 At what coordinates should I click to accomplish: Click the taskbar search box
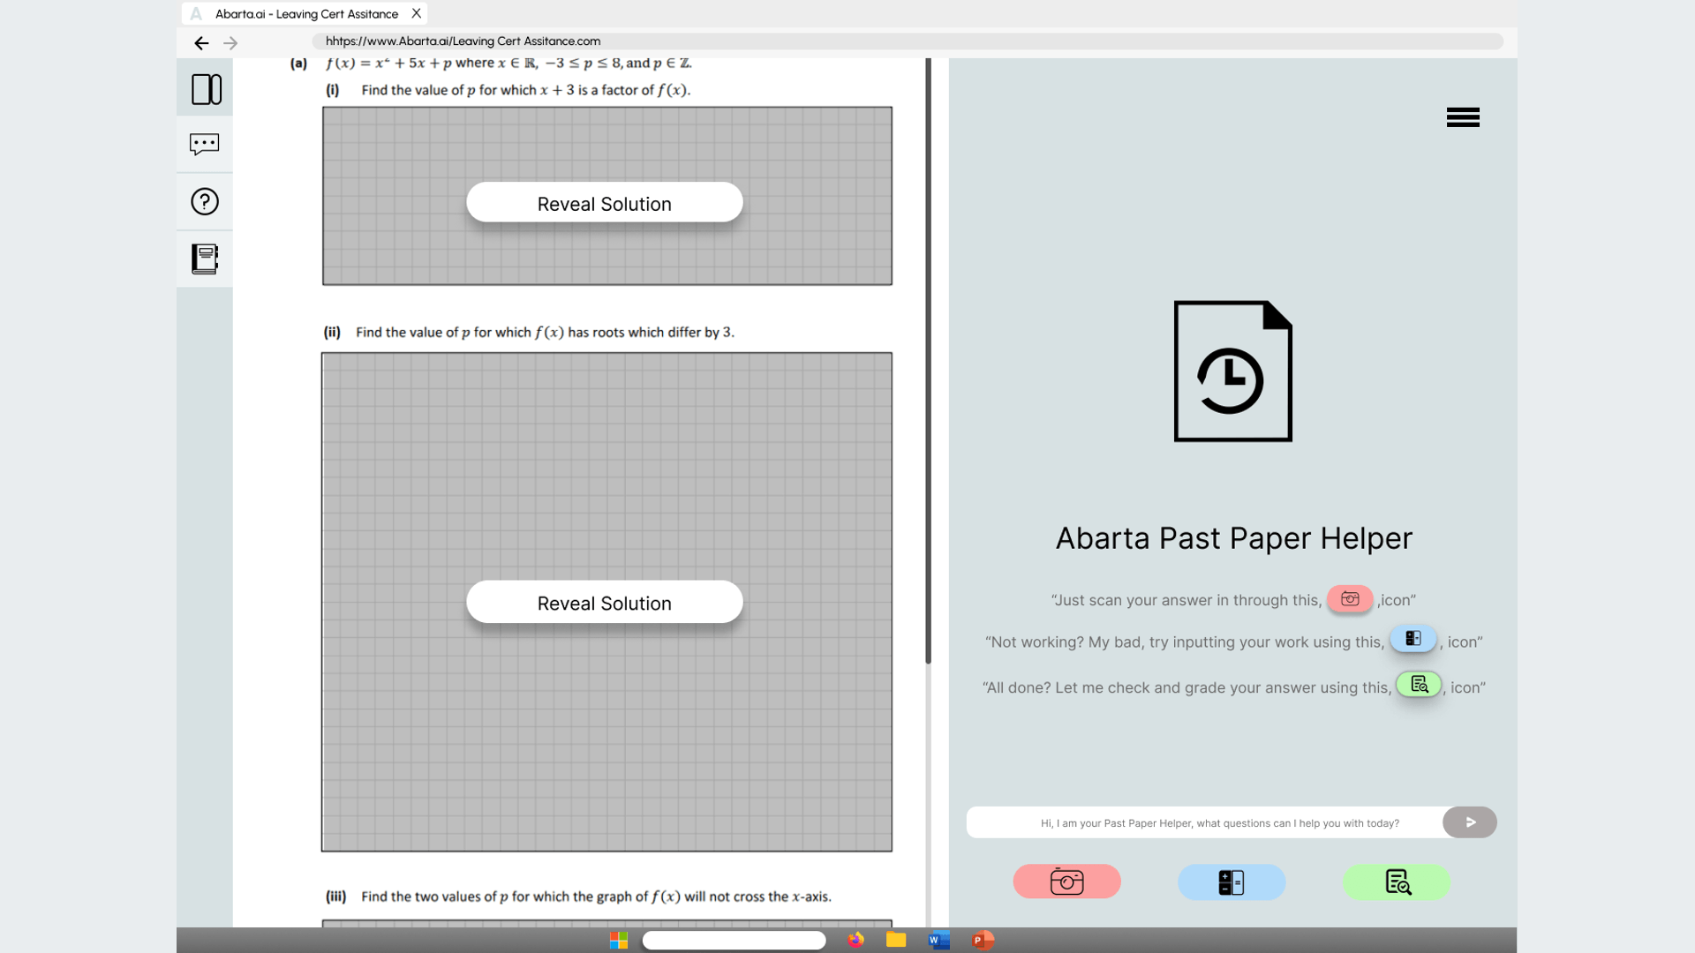(734, 941)
